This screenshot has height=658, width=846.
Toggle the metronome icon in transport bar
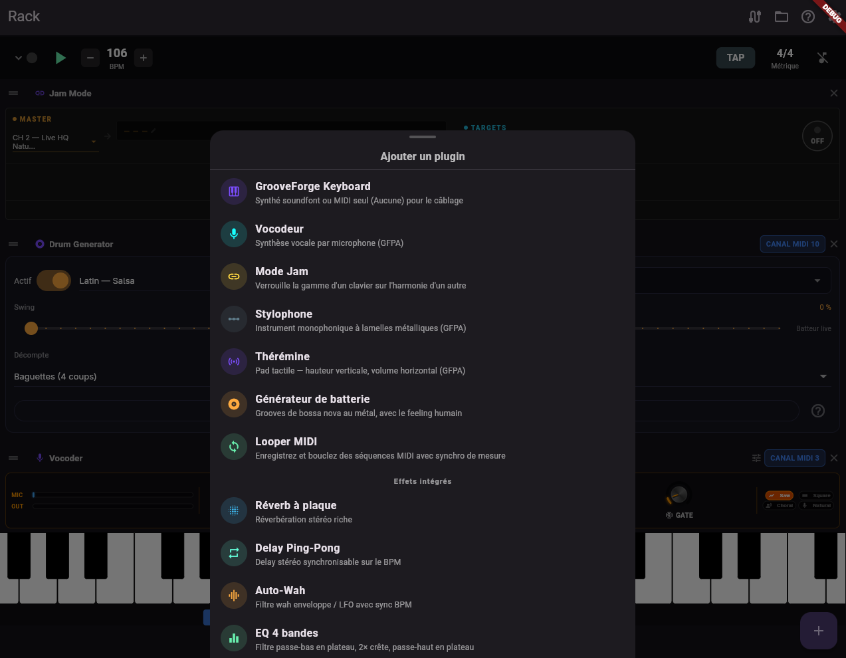click(823, 58)
